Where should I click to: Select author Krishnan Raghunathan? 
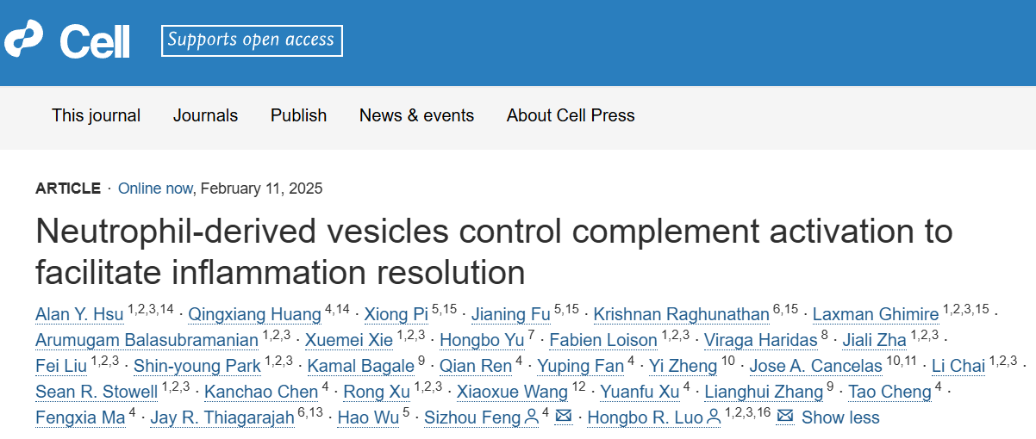681,314
